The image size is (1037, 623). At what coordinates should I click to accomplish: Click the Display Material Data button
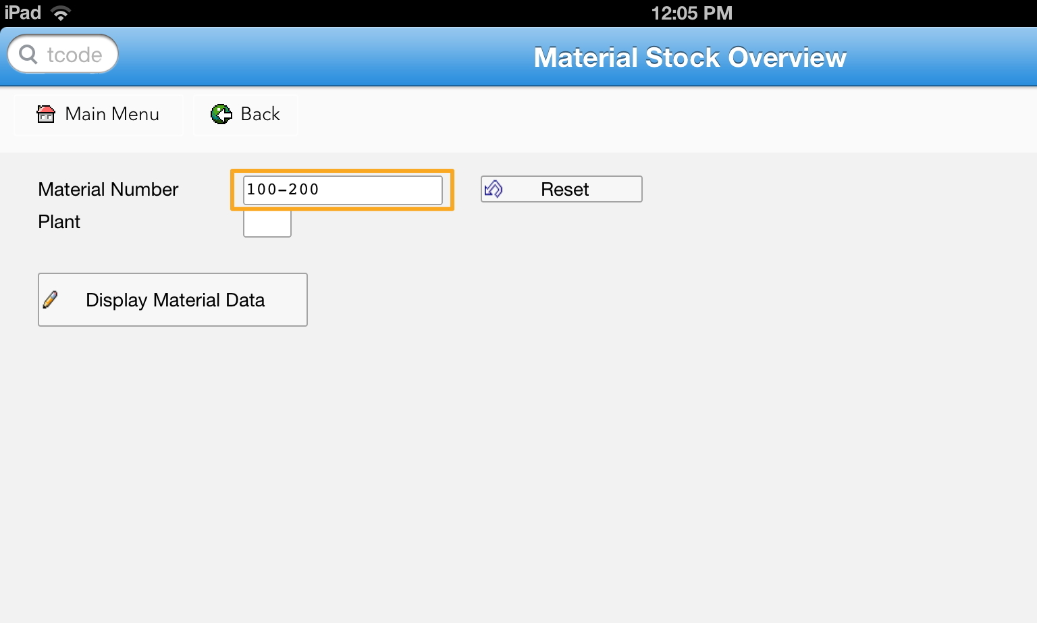[173, 300]
